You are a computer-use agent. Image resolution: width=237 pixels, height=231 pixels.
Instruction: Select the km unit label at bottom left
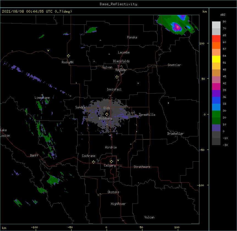(x=4, y=228)
